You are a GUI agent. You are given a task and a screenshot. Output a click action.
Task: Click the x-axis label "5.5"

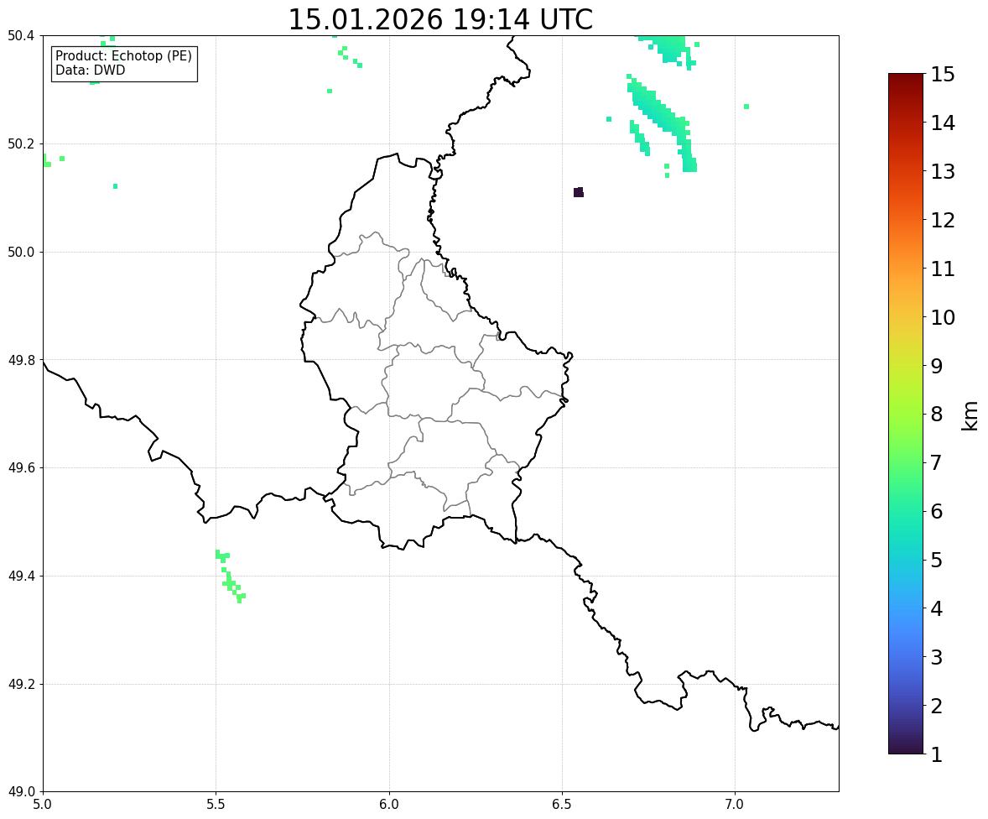click(x=216, y=805)
